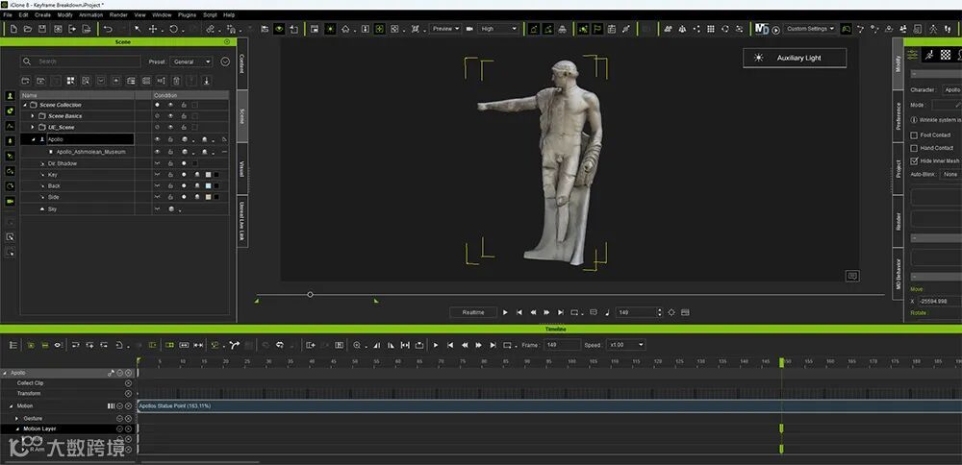
Task: Click the Motion Director MD icon
Action: tap(763, 29)
